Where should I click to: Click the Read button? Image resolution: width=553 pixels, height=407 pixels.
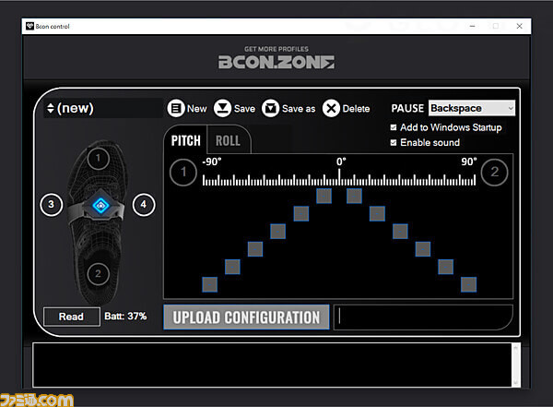click(72, 317)
